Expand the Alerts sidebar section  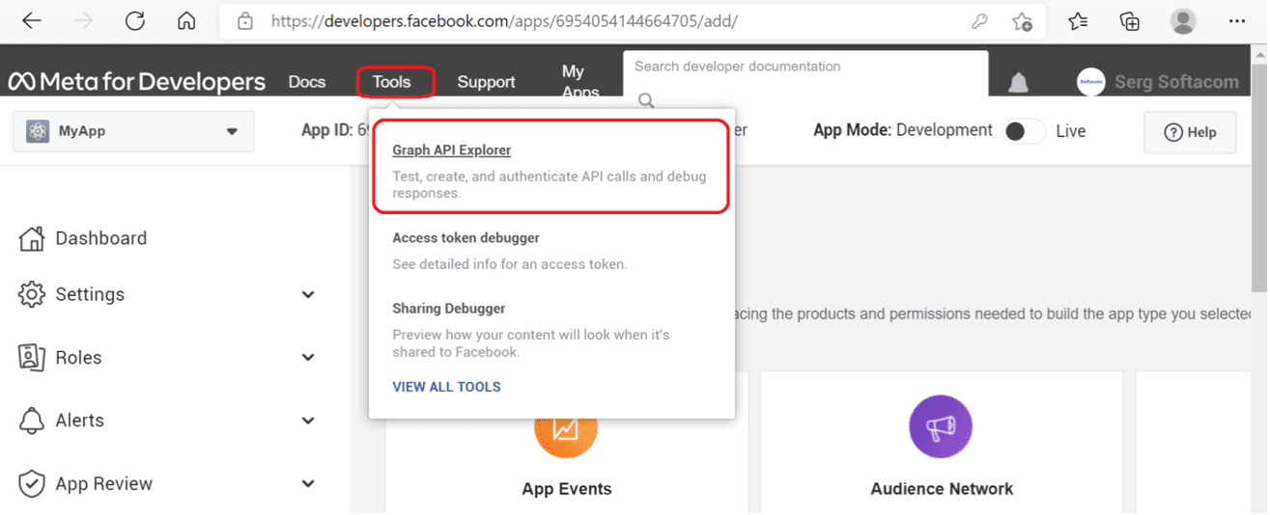tap(308, 420)
